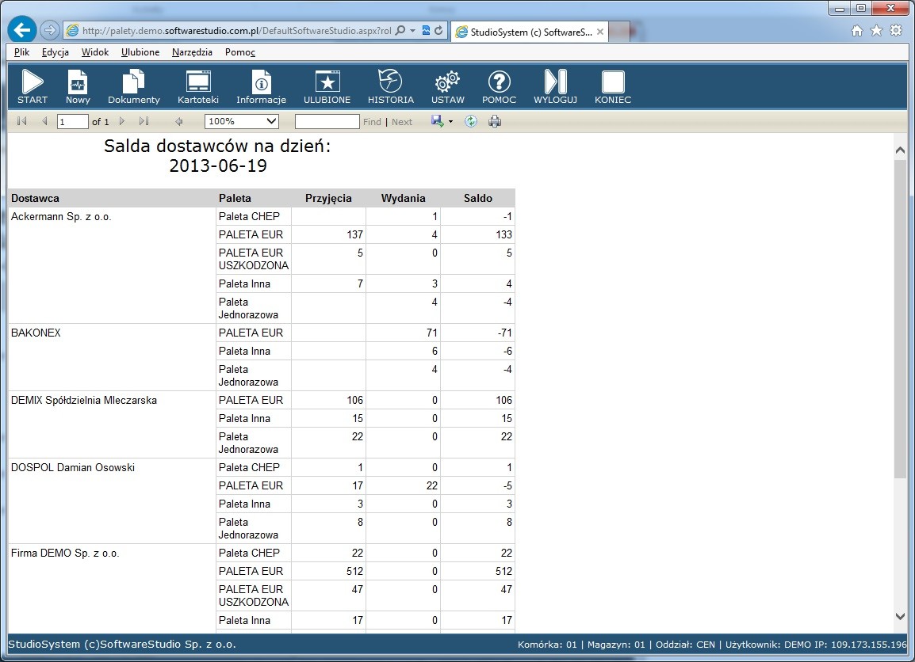This screenshot has height=662, width=915.
Task: Click Przyjęcia value 137
Action: (x=354, y=235)
